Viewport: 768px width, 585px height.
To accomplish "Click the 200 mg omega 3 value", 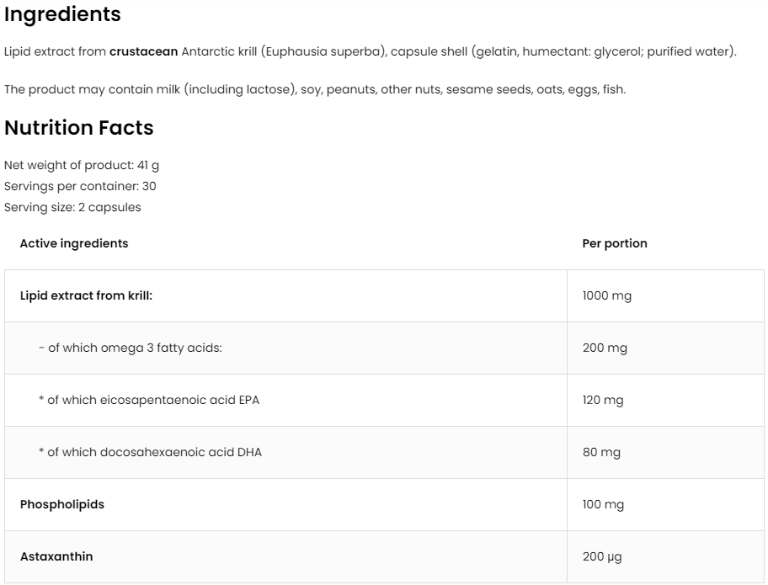I will point(605,348).
